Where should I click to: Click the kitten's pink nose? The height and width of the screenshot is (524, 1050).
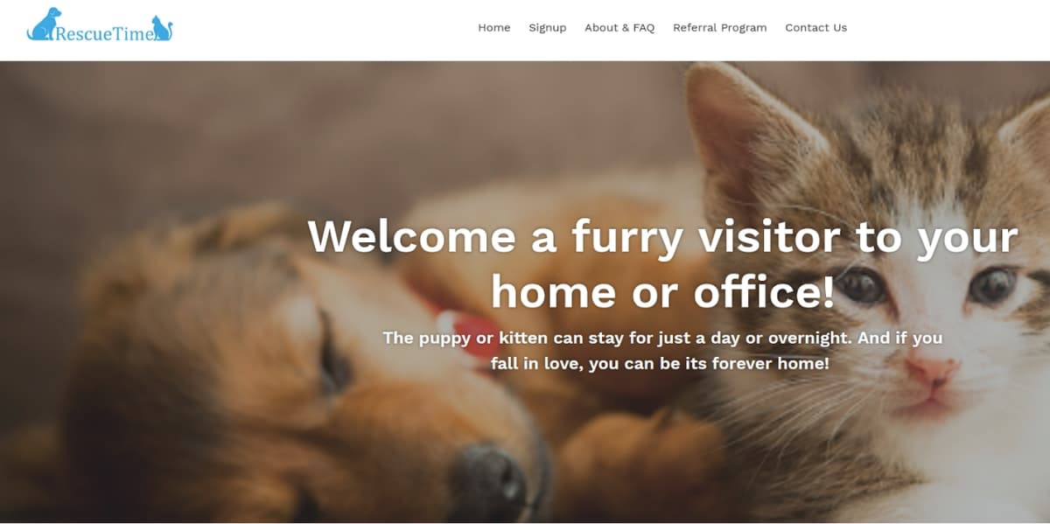click(930, 370)
